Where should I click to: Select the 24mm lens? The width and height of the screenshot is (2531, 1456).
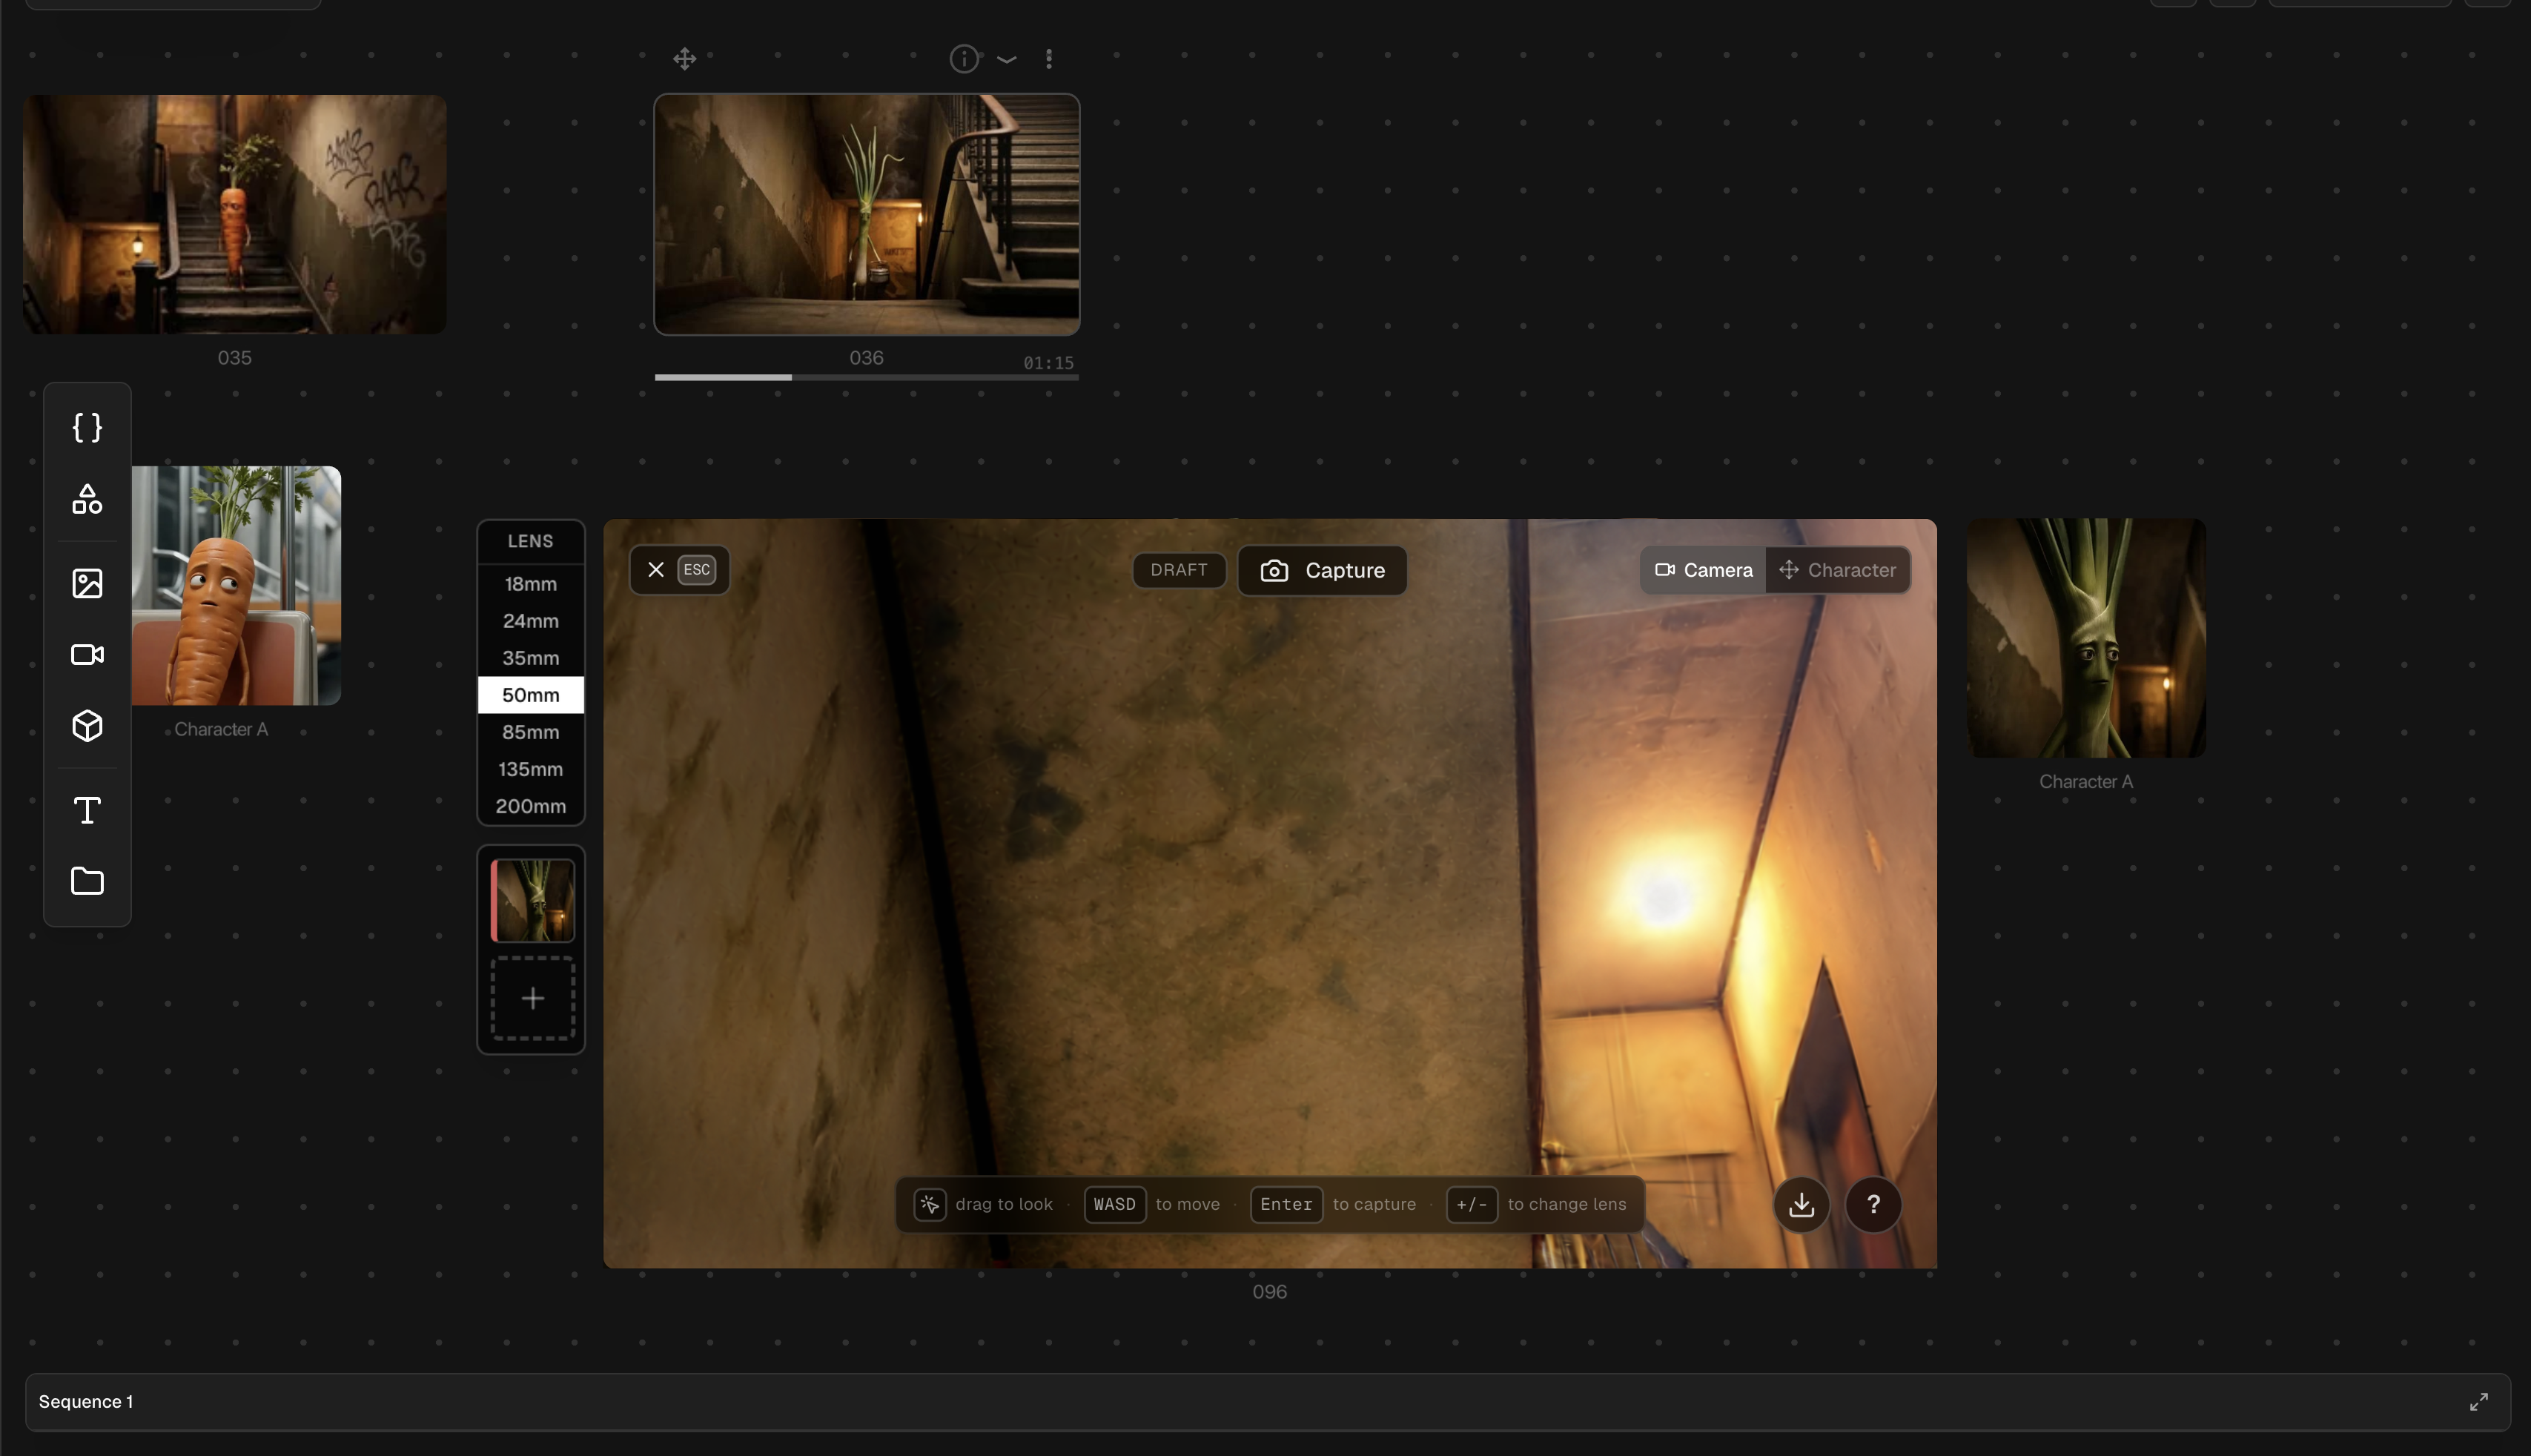point(530,621)
